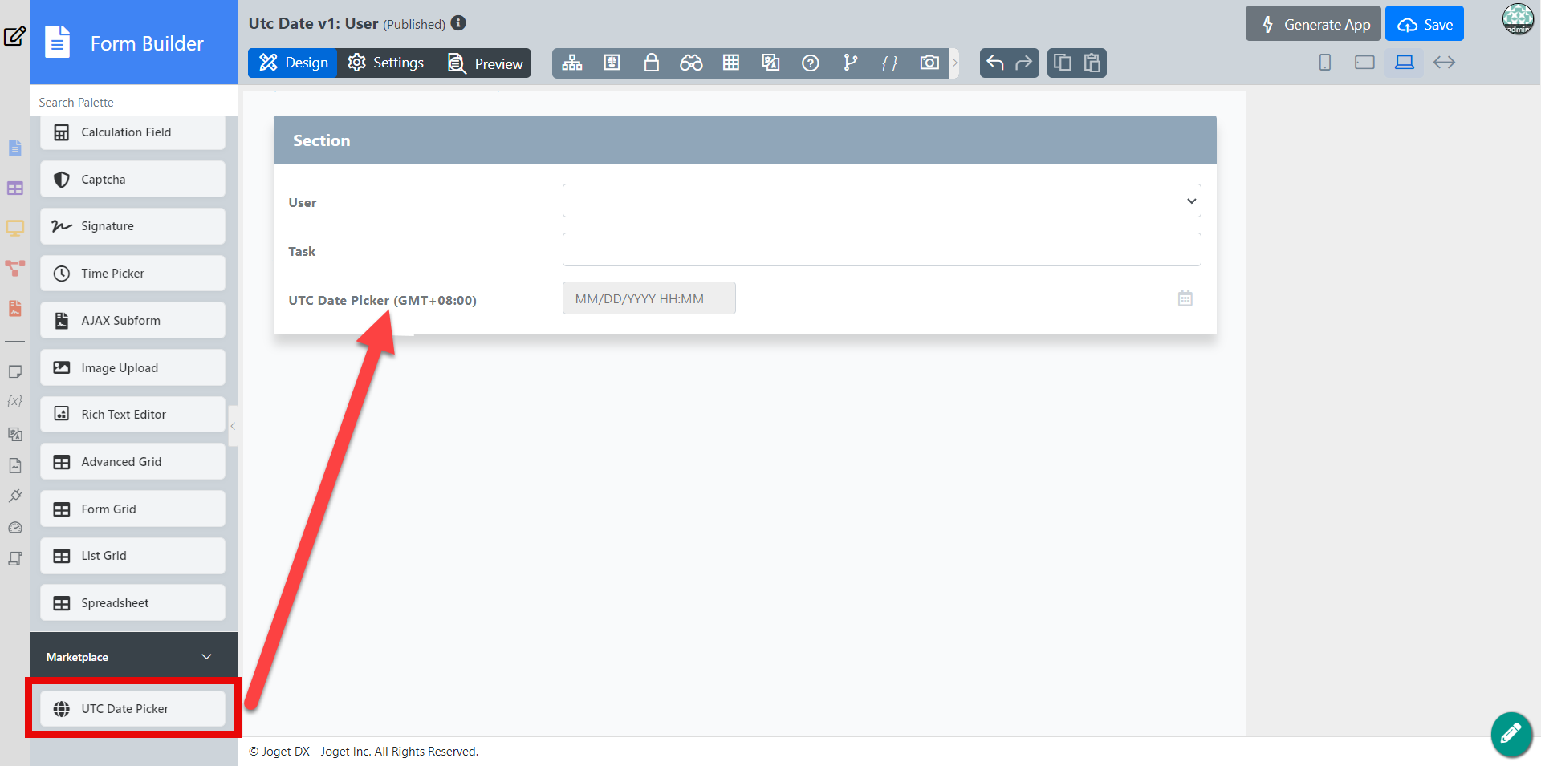
Task: Open the JSON definition braces icon
Action: tap(889, 63)
